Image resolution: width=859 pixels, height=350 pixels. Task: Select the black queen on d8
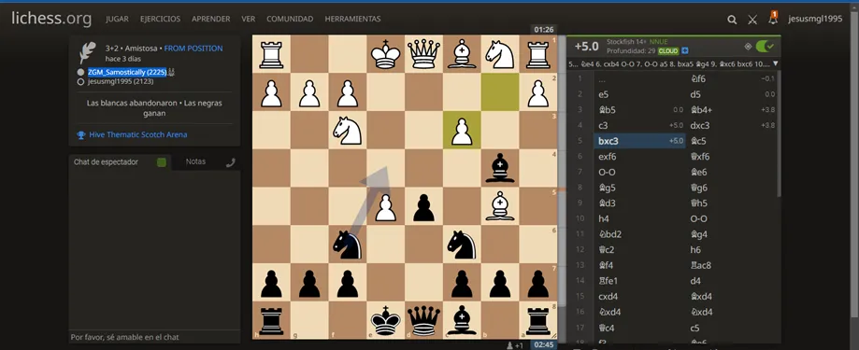click(x=424, y=321)
